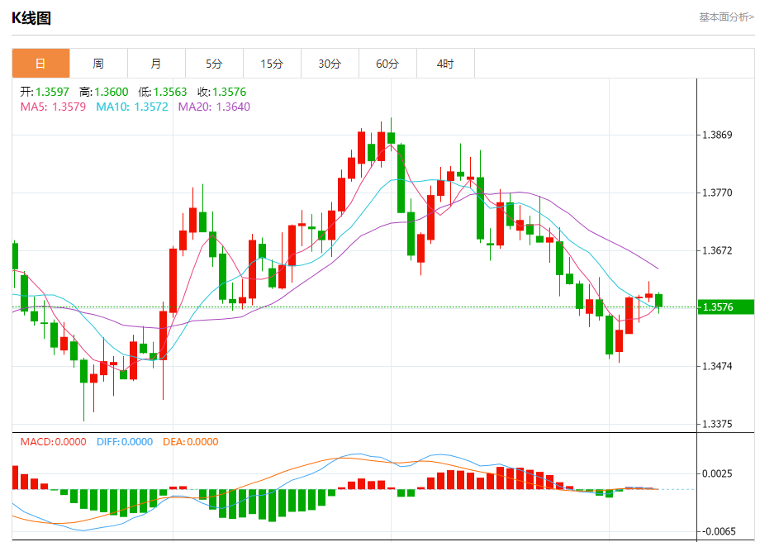
Task: Click the MA5 indicator label
Action: (50, 107)
